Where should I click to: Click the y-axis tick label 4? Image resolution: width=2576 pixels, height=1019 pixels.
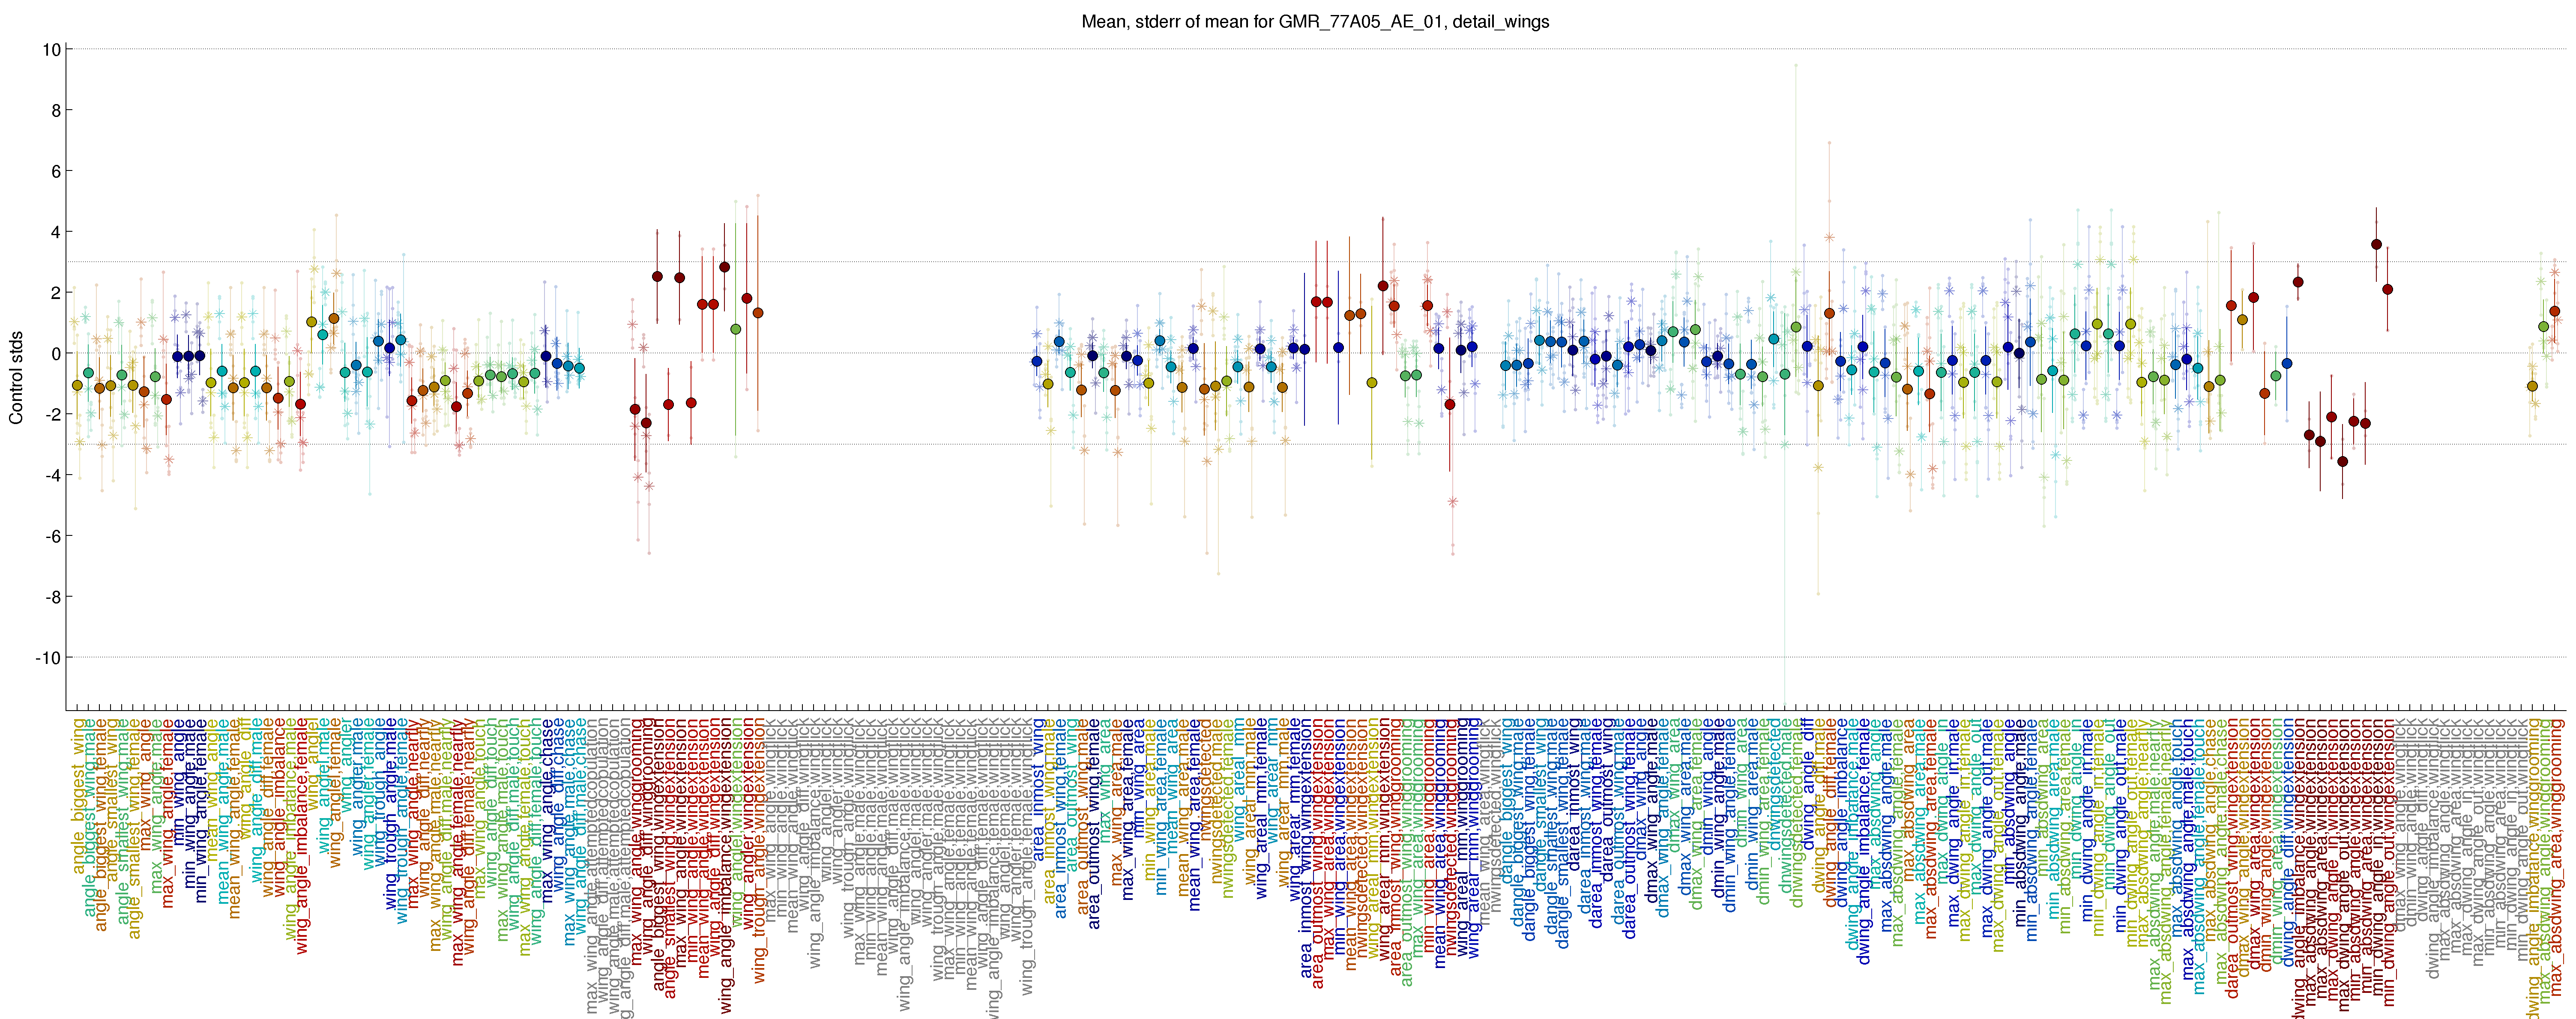56,232
